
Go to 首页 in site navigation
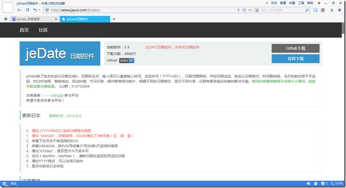(24, 30)
